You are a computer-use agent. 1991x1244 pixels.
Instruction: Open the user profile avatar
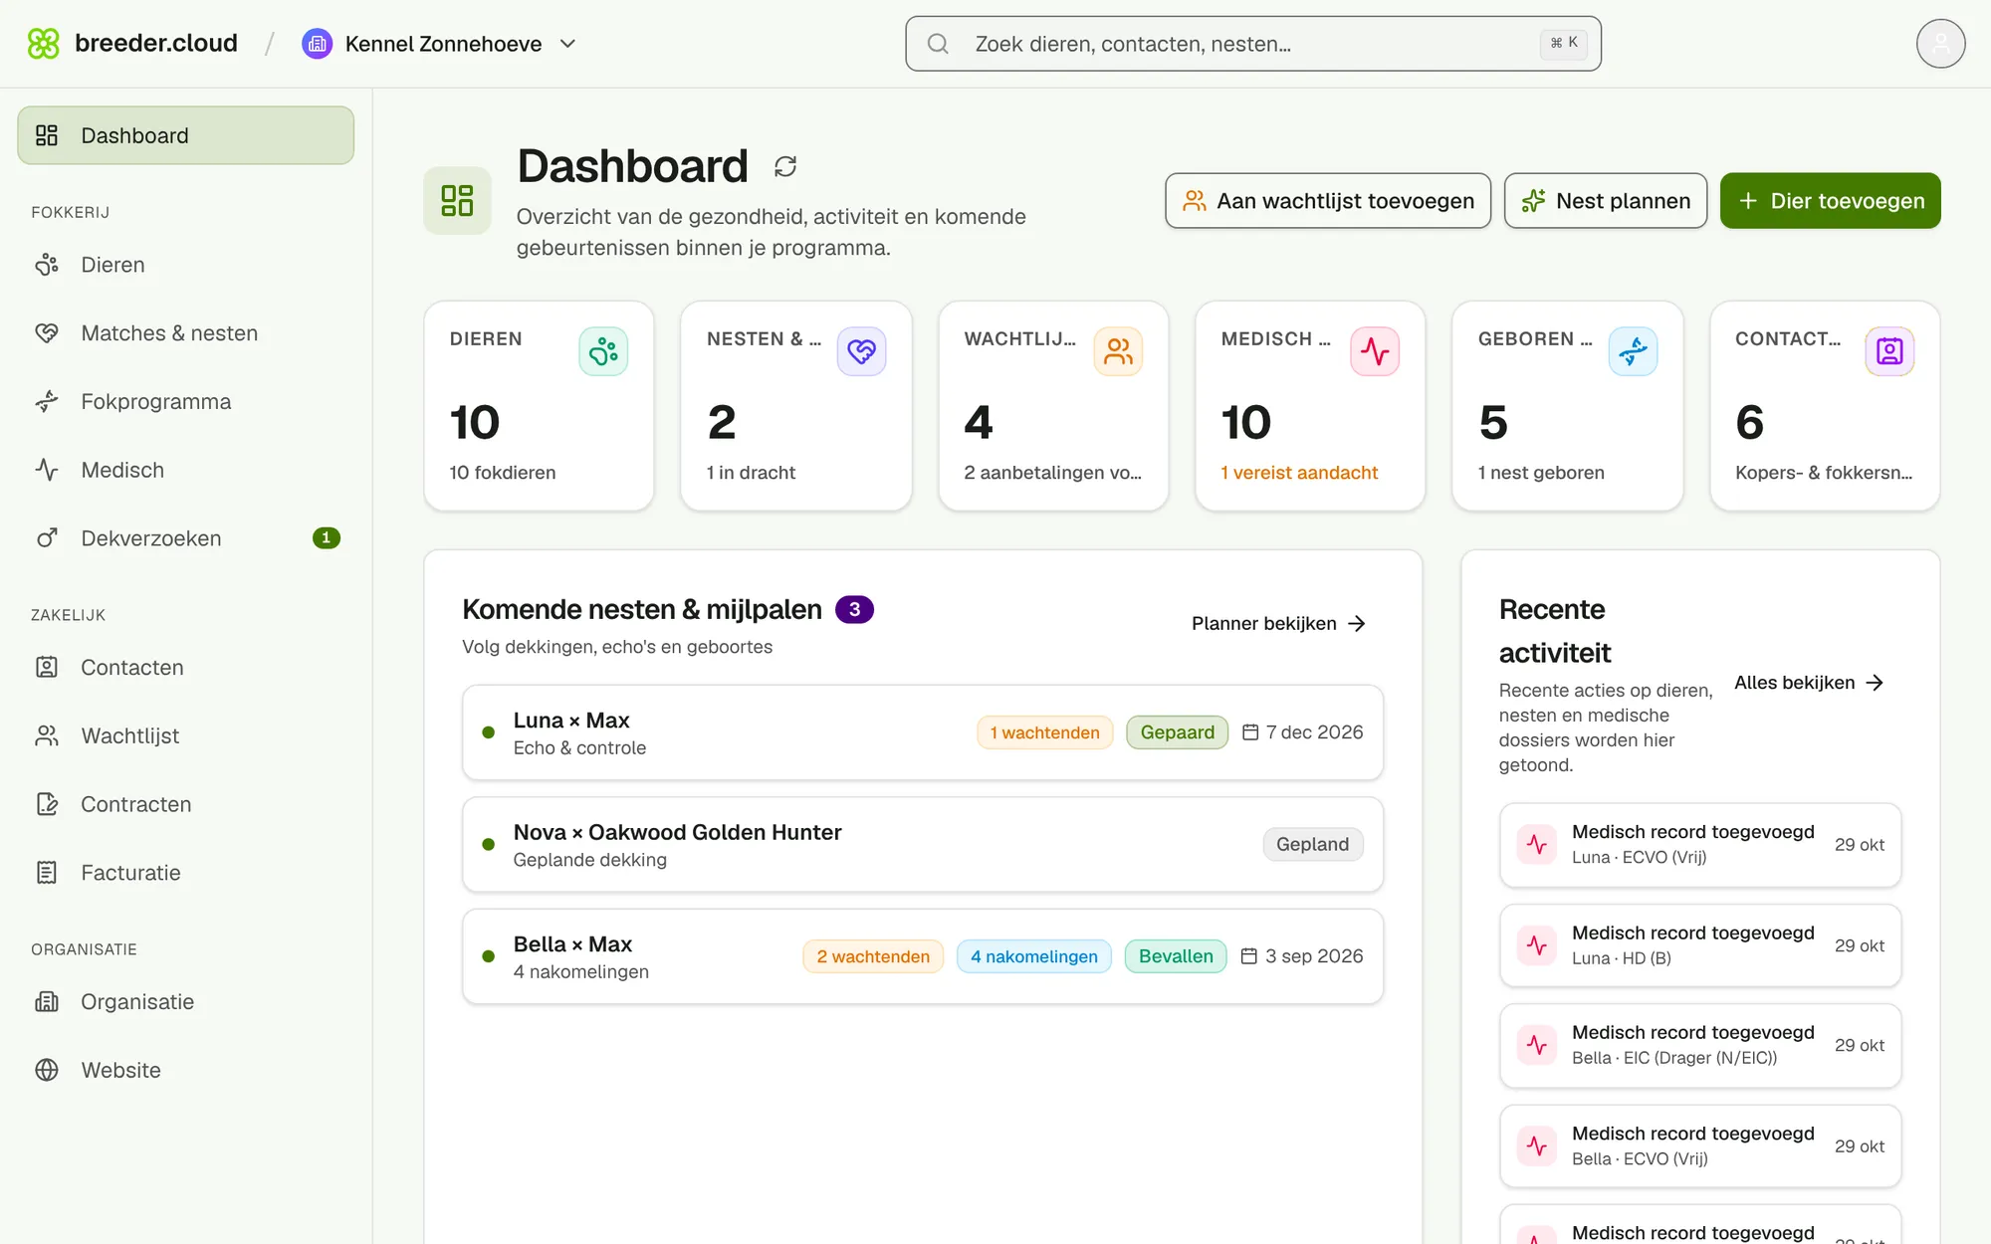(x=1940, y=44)
